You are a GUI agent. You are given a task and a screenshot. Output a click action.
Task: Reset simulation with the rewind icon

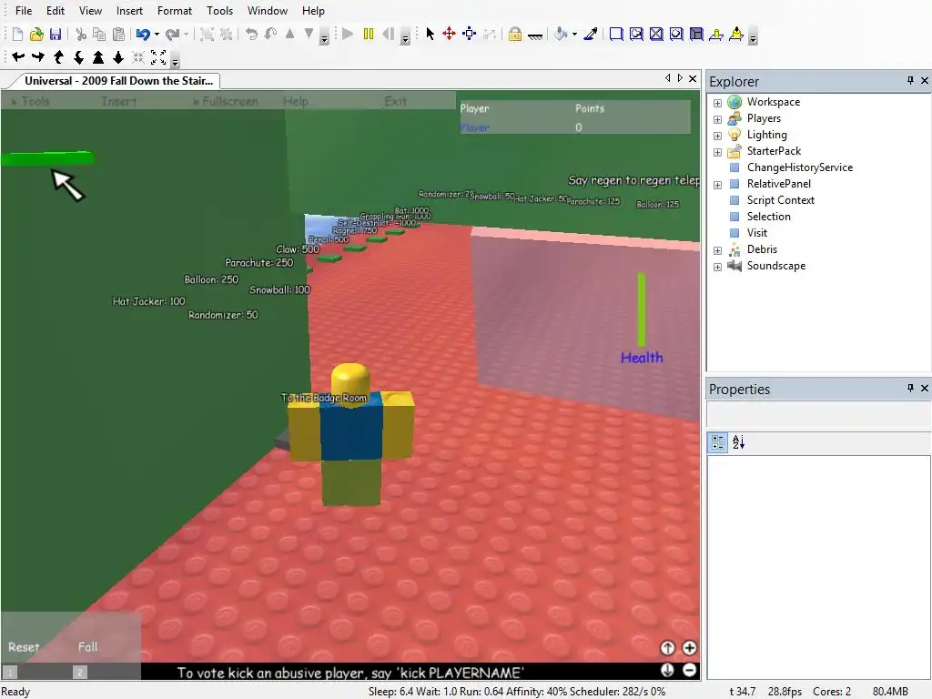(x=388, y=34)
